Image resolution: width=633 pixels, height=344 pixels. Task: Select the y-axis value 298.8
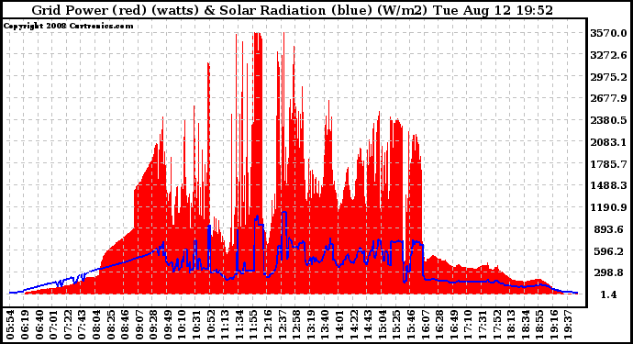click(x=608, y=273)
